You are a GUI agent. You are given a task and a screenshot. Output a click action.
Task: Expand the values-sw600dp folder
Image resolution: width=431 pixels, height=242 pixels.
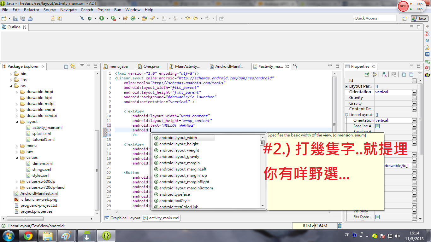[17, 181]
